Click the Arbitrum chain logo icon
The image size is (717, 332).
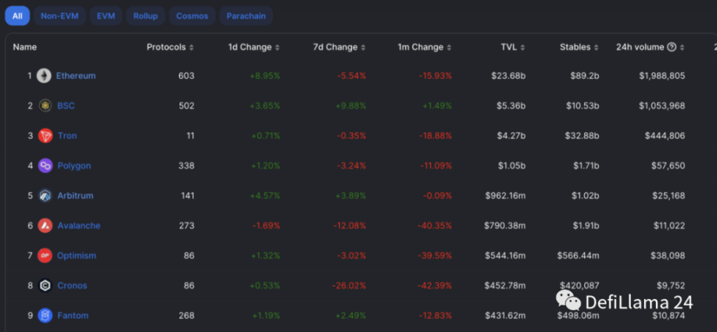[45, 196]
